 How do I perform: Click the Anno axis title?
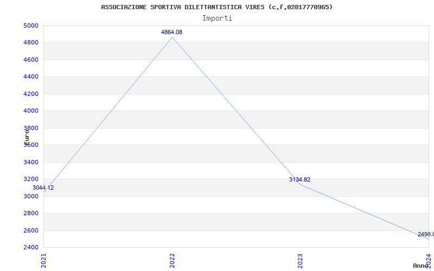click(x=421, y=266)
